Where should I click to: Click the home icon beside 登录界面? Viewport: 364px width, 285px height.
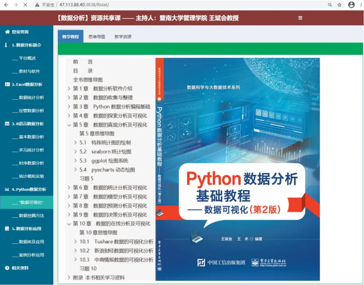pyautogui.click(x=7, y=32)
